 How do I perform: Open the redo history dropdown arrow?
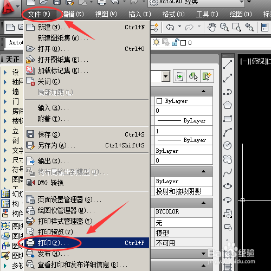click(199, 27)
